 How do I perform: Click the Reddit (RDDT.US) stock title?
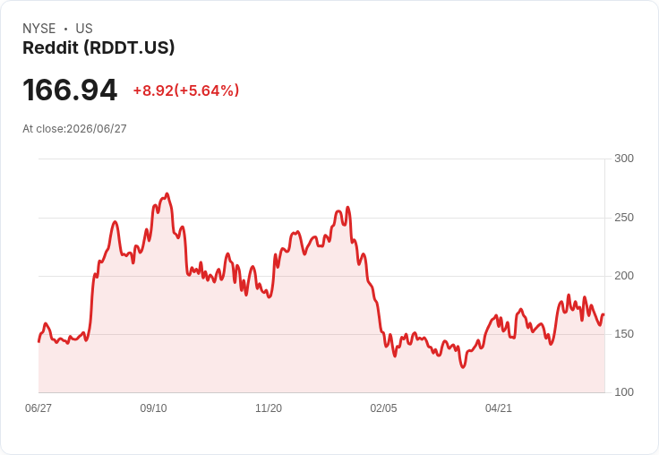click(98, 47)
